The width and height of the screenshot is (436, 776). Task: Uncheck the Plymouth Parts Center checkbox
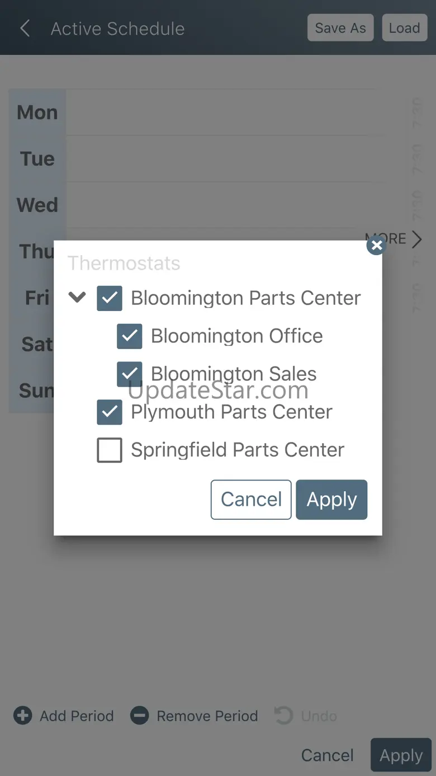pyautogui.click(x=110, y=412)
